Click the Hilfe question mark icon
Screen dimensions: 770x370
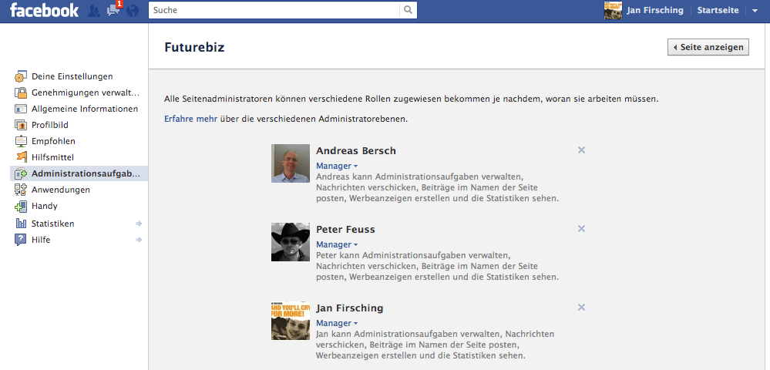point(21,239)
